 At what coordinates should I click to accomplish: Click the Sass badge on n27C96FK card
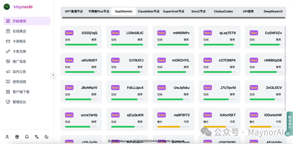208,60
